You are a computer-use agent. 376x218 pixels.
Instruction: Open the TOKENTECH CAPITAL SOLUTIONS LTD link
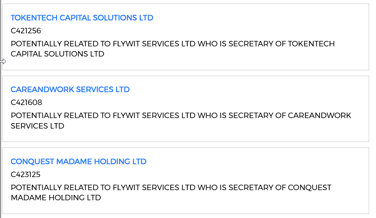click(x=82, y=18)
